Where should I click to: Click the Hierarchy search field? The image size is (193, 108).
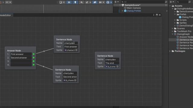143,2
